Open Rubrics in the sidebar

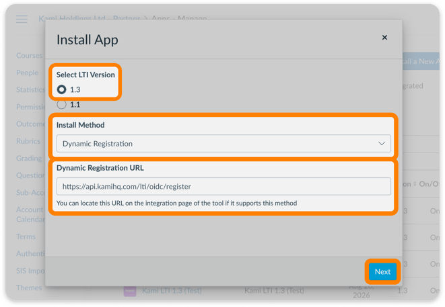tap(28, 141)
